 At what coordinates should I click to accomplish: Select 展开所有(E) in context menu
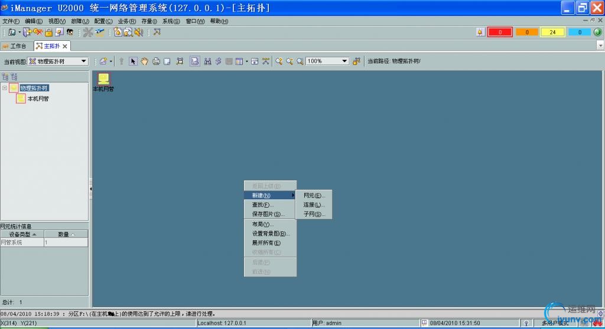270,243
